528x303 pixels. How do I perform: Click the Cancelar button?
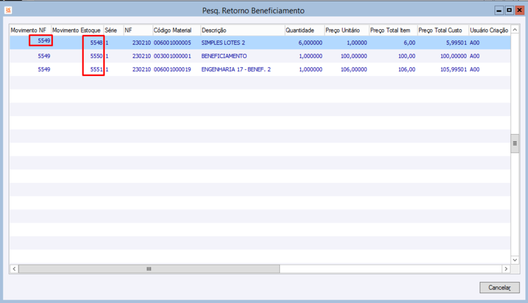pyautogui.click(x=500, y=288)
